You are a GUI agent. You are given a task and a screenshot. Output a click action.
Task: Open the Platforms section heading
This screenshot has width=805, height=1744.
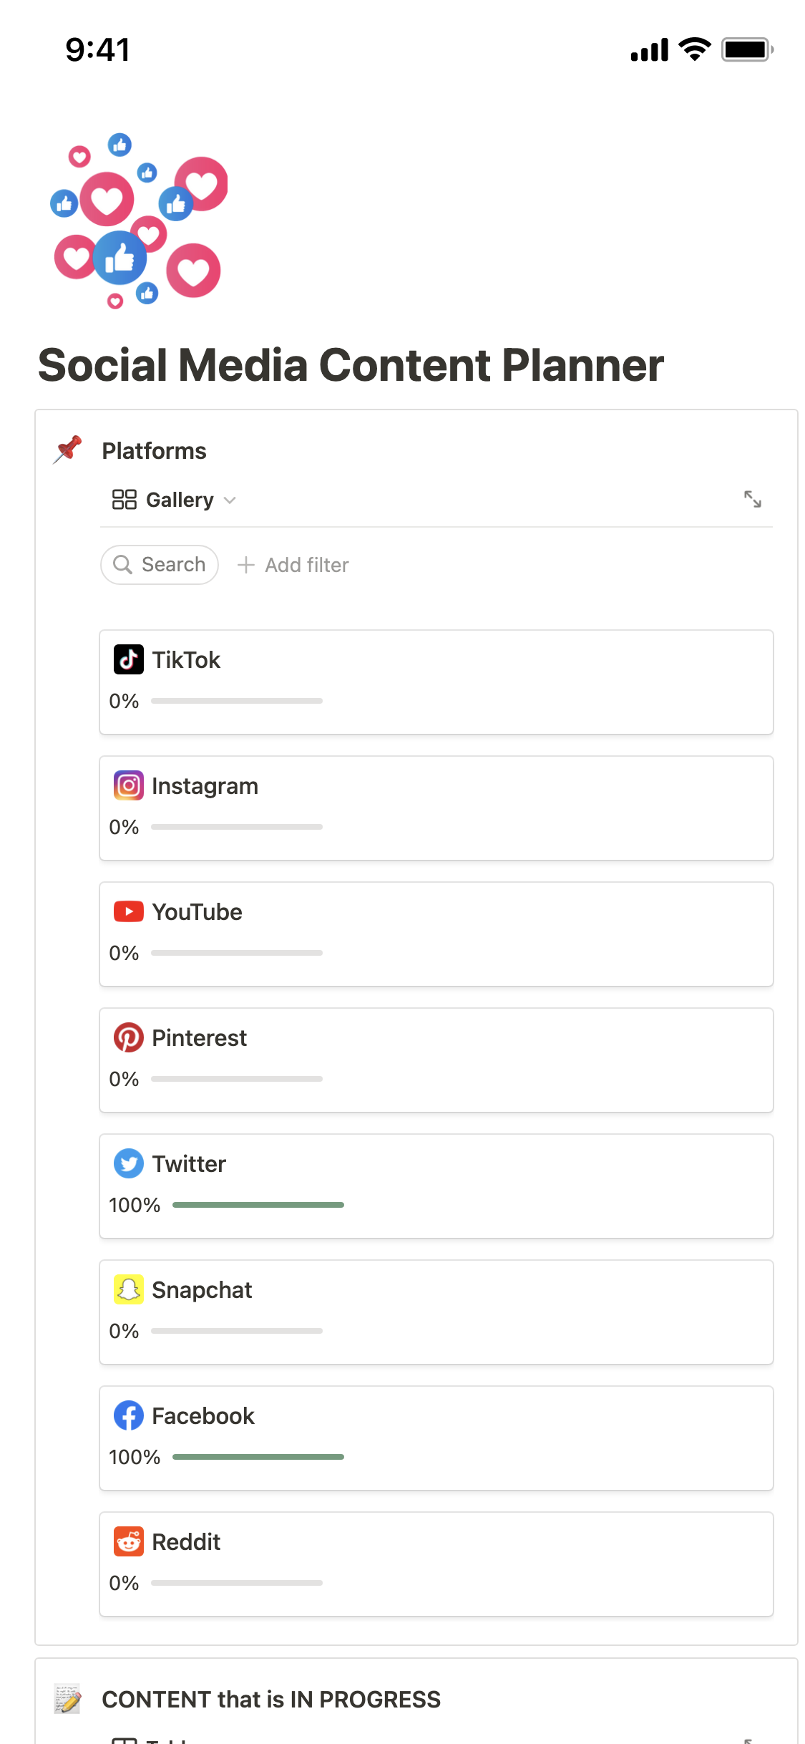[x=154, y=451]
